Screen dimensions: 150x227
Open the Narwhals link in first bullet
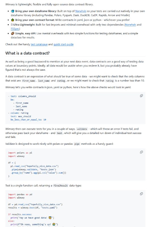pos(81,11)
